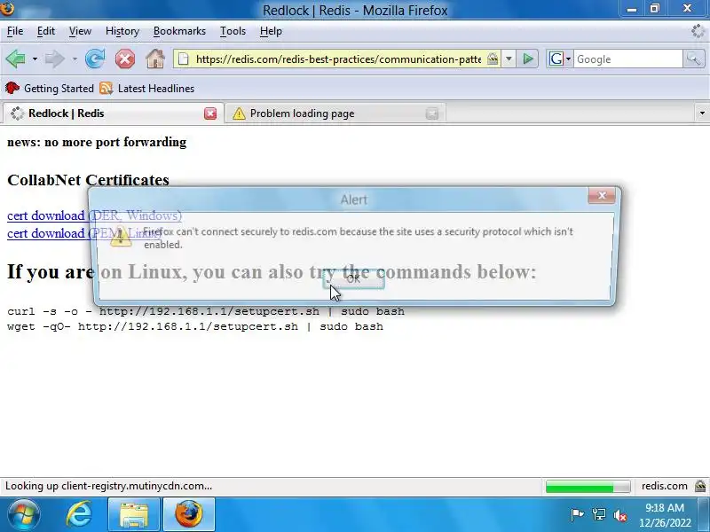Click the status bar security lock icon

point(700,486)
